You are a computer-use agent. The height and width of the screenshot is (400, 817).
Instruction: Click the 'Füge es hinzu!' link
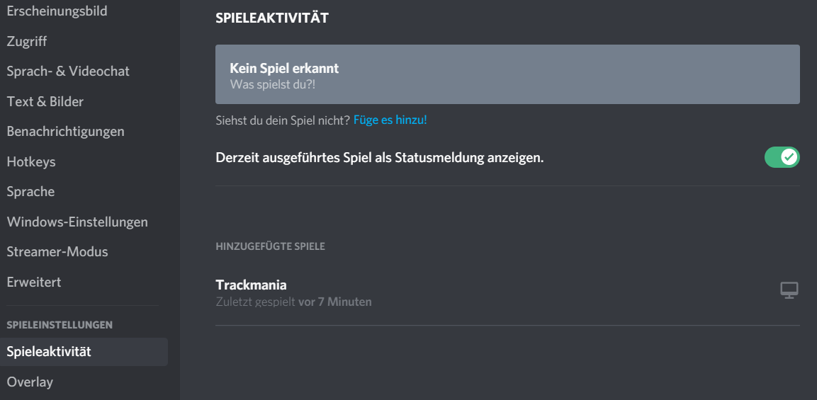pos(390,120)
